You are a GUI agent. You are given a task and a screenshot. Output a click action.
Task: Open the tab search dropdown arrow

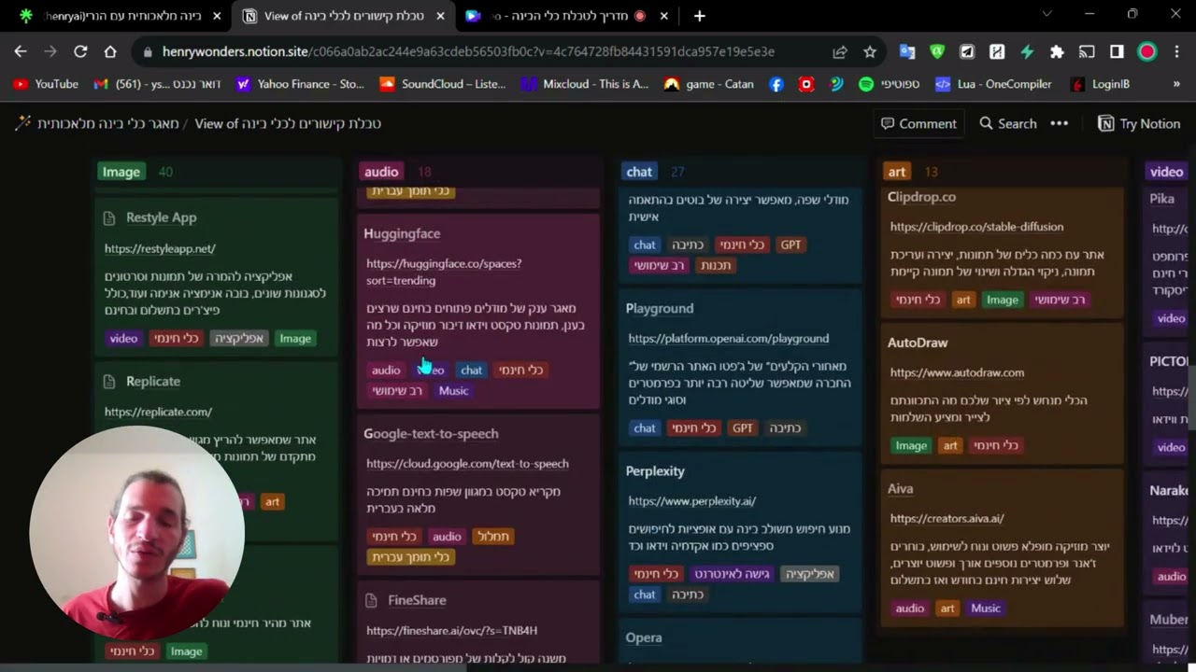coord(1046,14)
